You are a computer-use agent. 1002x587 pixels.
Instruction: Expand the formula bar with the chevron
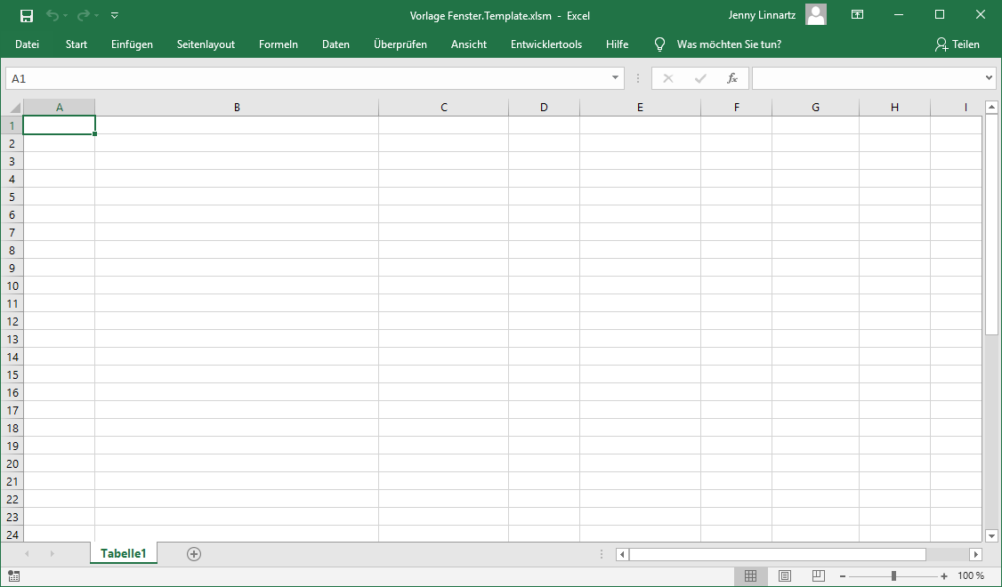(x=990, y=78)
